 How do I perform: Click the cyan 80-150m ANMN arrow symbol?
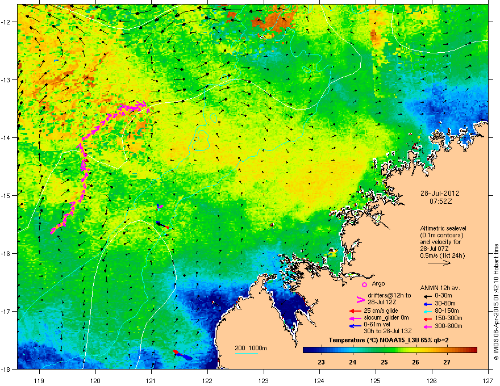(427, 311)
